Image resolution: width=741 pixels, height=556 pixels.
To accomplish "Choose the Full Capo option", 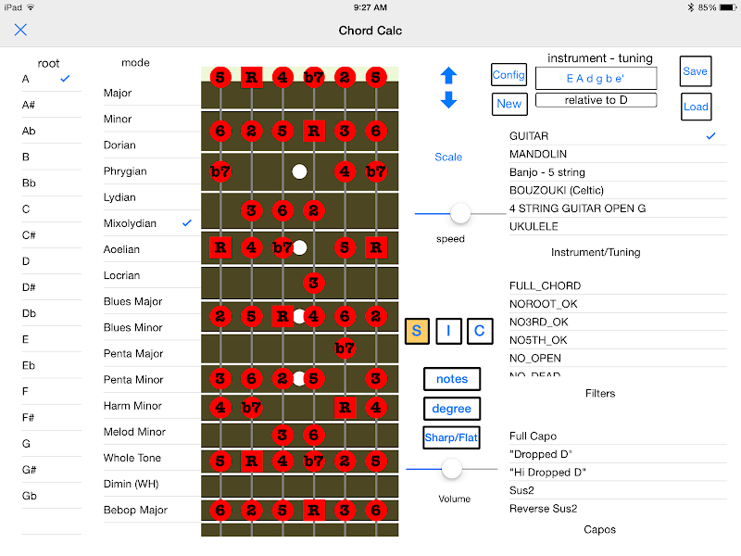I will click(618, 436).
